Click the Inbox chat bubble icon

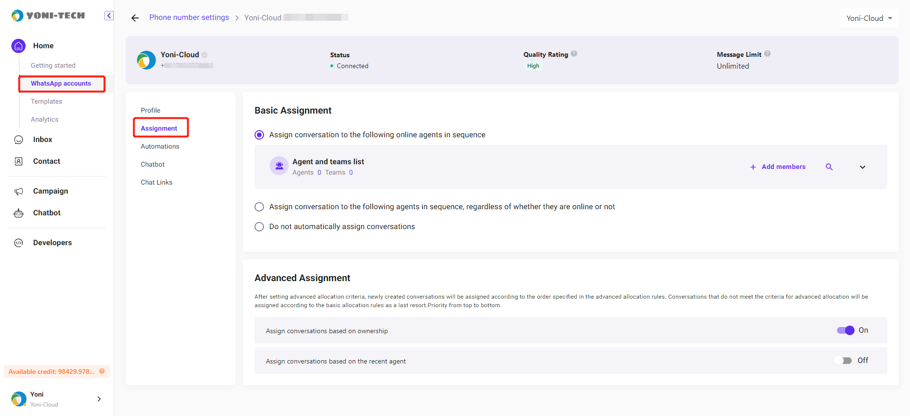tap(18, 140)
